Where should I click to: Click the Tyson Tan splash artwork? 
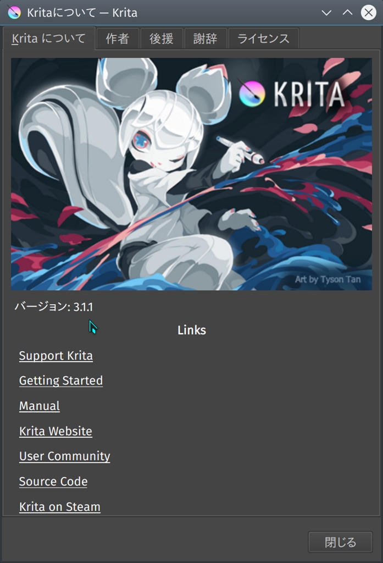191,174
